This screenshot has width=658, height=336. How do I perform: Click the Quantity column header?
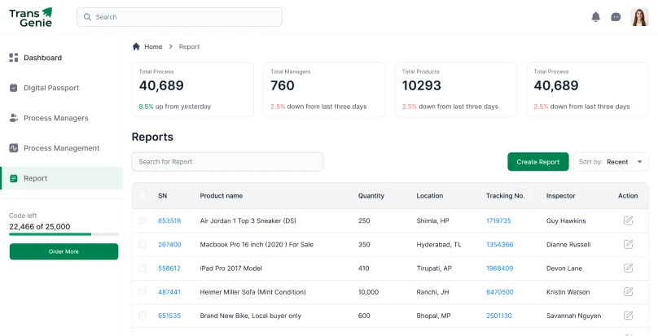coord(371,196)
